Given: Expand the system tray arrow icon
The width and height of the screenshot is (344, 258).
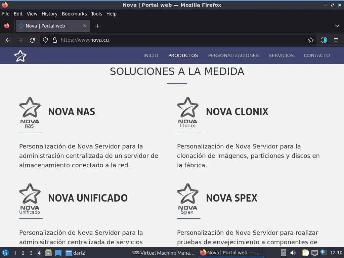Looking at the screenshot, I should click(284, 253).
